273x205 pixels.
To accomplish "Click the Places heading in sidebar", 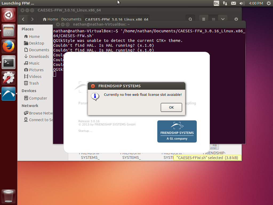I will click(27, 29).
